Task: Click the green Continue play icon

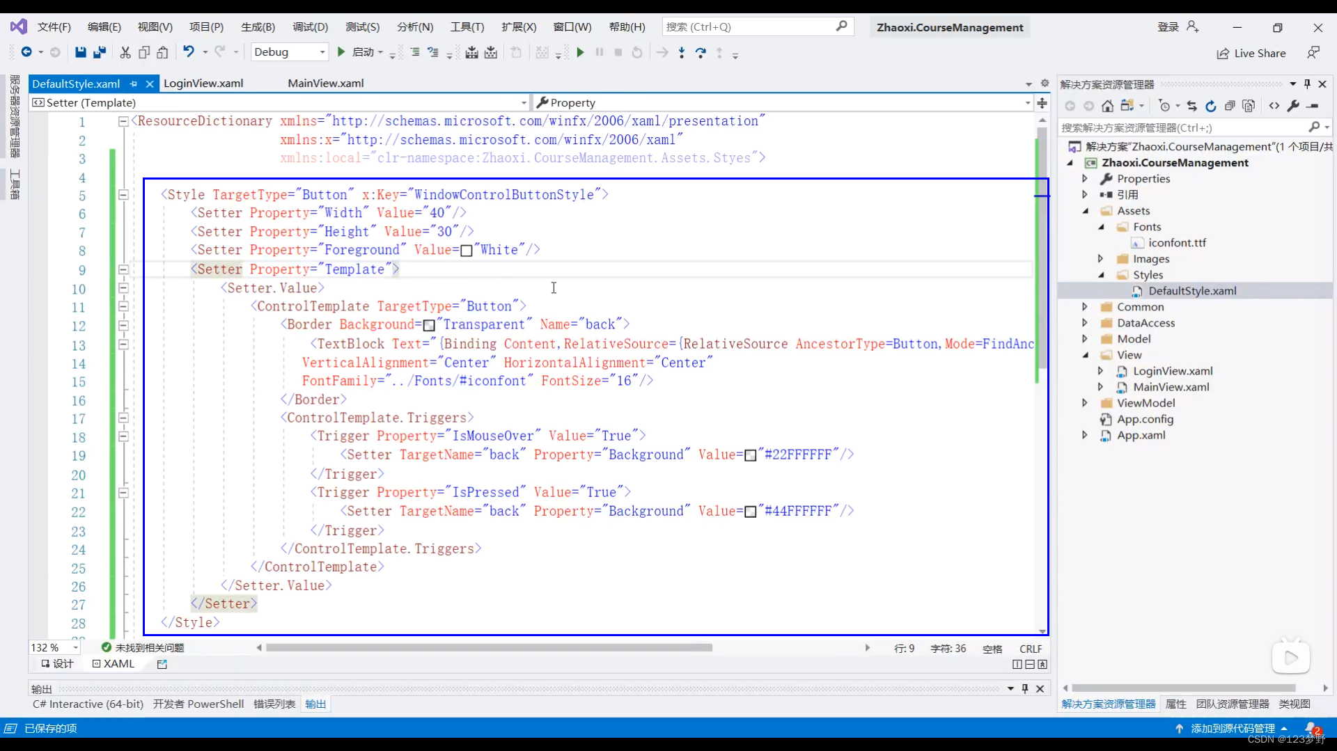Action: (580, 52)
